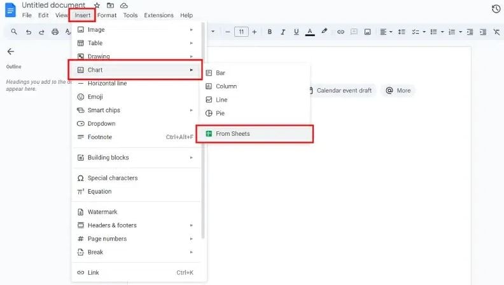Choose Link in the Insert menu
This screenshot has width=504, height=285.
(136, 272)
